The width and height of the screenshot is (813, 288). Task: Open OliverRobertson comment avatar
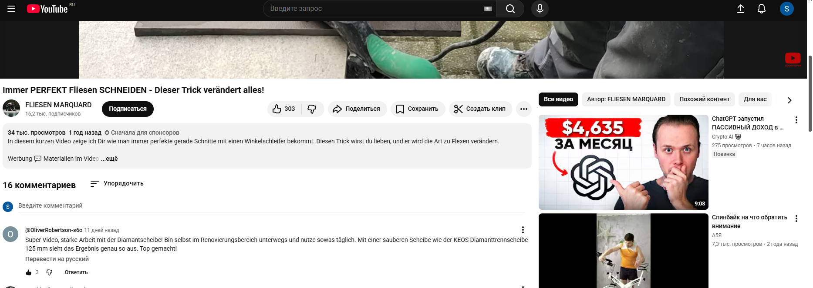[10, 234]
